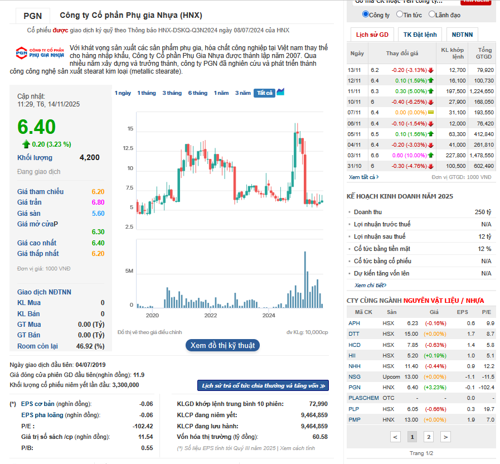Click the Xem cách tính link
The height and width of the screenshot is (464, 500).
pyautogui.click(x=297, y=448)
